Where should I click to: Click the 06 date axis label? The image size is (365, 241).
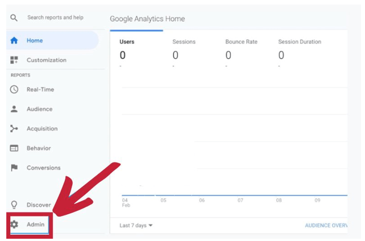(202, 200)
